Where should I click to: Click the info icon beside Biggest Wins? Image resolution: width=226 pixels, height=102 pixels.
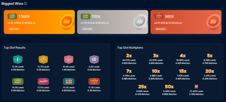click(25, 4)
